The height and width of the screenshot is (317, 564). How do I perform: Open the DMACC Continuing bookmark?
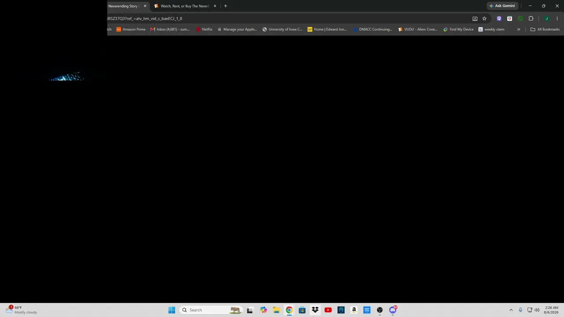(372, 29)
